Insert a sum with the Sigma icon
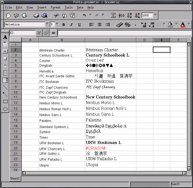 [113, 16]
